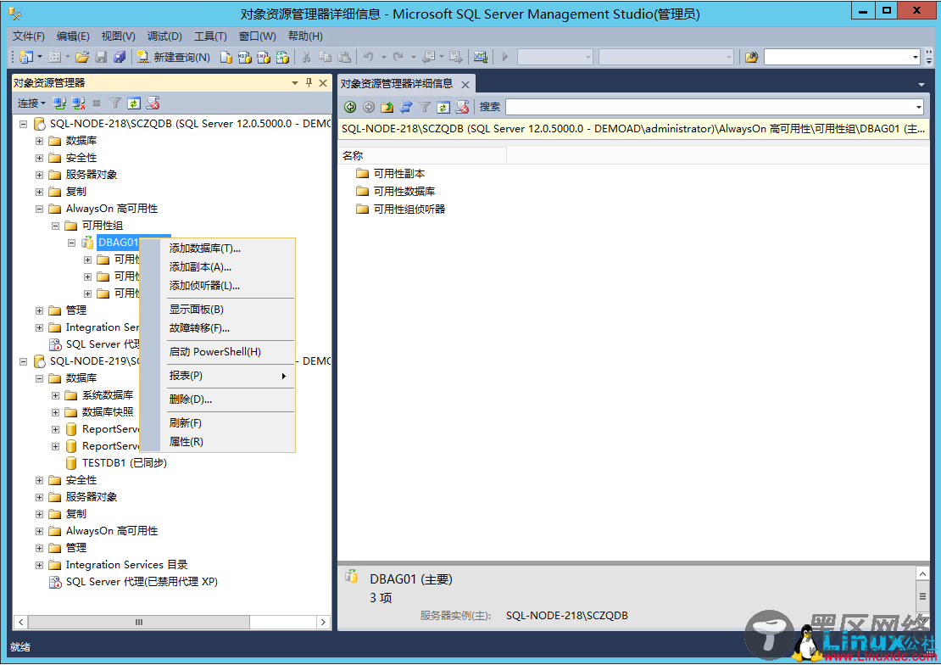Open the 文件(F) menu

click(29, 36)
